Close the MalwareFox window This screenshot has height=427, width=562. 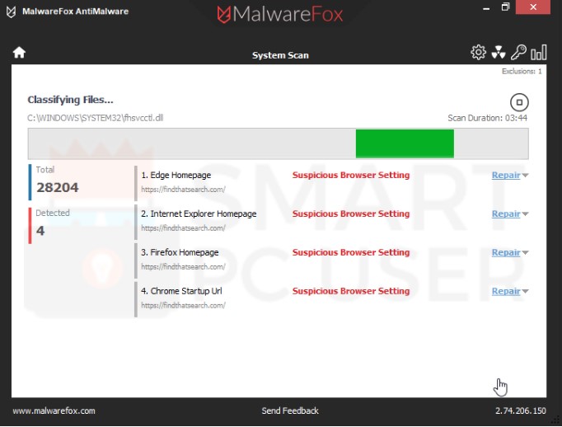(533, 7)
